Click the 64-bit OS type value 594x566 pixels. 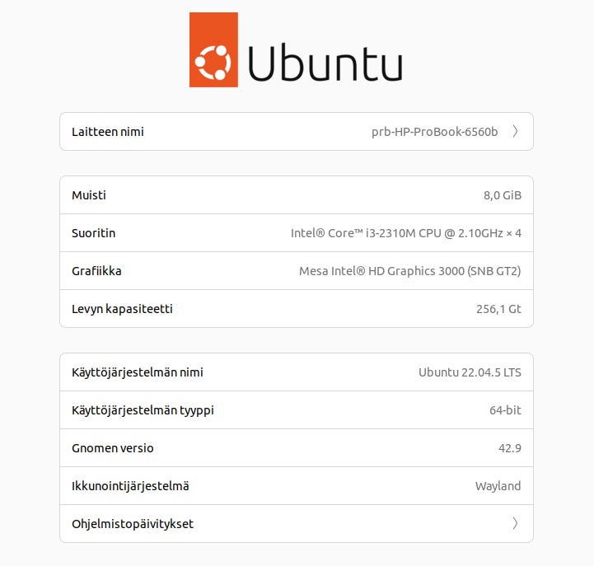pos(504,410)
